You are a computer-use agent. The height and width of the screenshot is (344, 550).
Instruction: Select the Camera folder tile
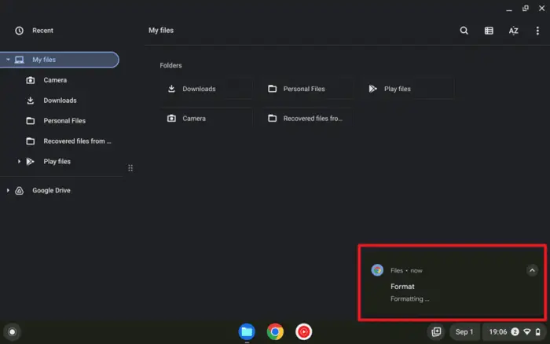coord(207,118)
